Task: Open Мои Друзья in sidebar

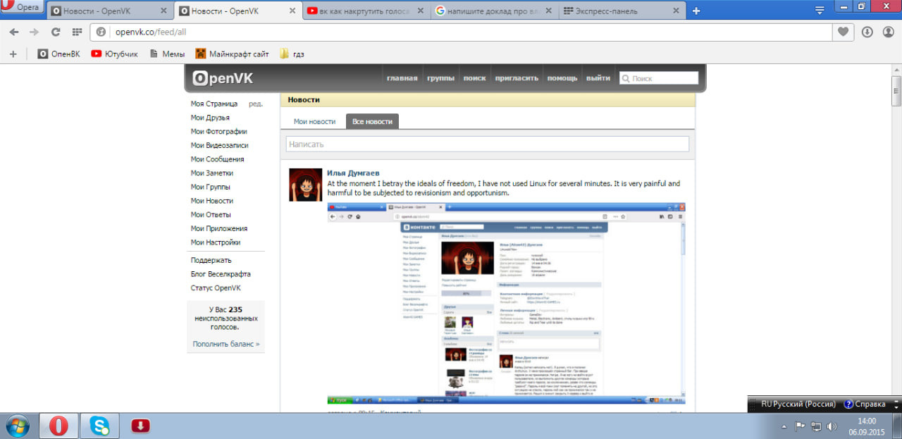Action: (210, 118)
